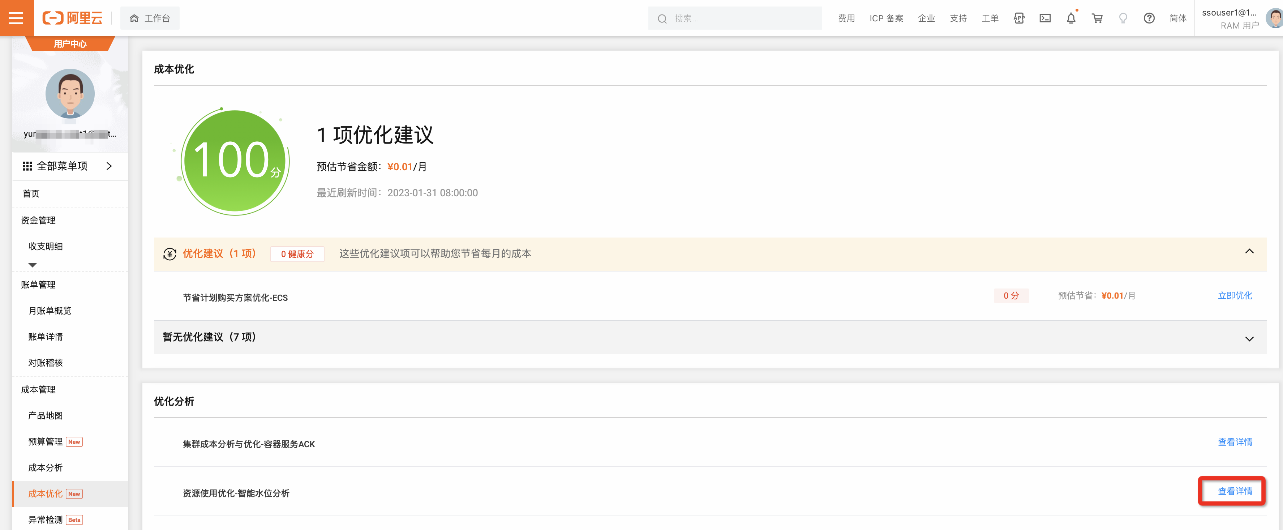The width and height of the screenshot is (1283, 530).
Task: Open 成本分析 in the sidebar
Action: [45, 468]
